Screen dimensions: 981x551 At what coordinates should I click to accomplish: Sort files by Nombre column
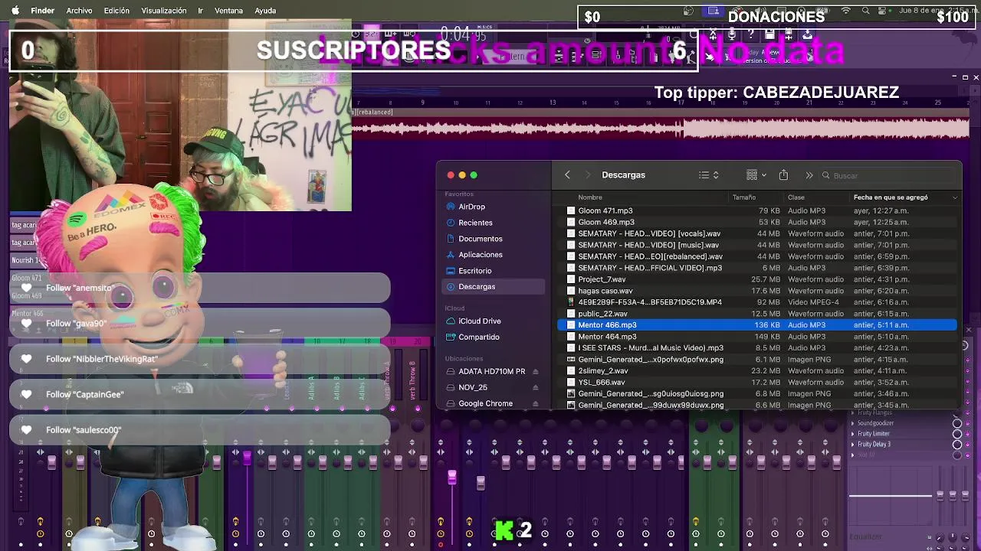[590, 197]
